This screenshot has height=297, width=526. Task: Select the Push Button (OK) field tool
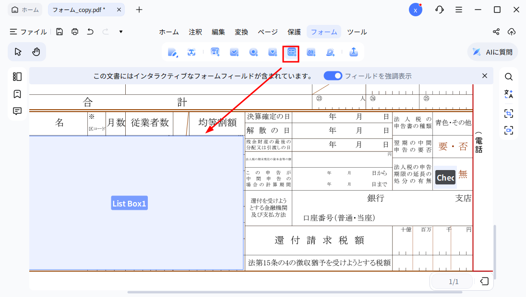pos(311,52)
